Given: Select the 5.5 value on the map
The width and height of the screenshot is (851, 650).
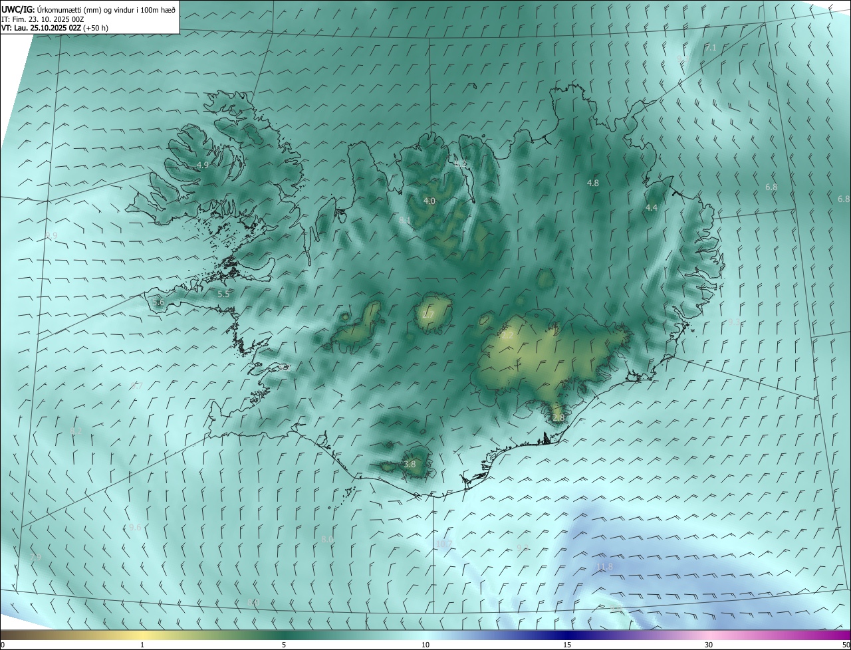Looking at the screenshot, I should pyautogui.click(x=223, y=294).
